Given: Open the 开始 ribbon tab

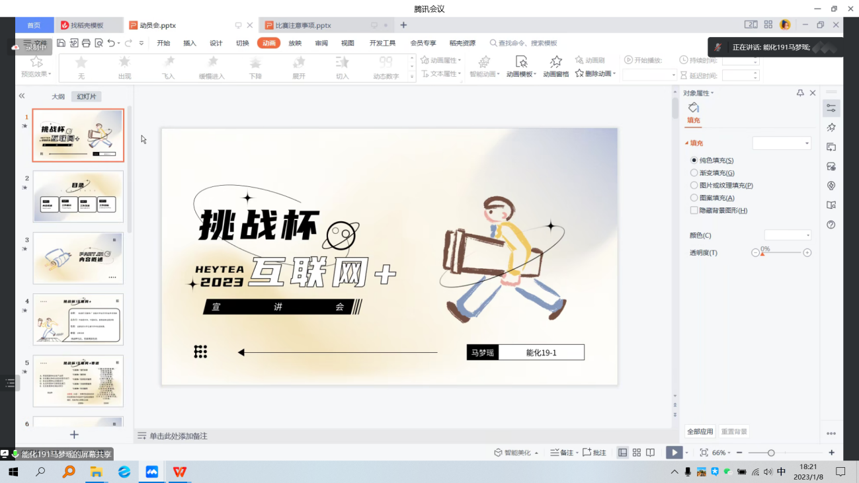Looking at the screenshot, I should [163, 43].
